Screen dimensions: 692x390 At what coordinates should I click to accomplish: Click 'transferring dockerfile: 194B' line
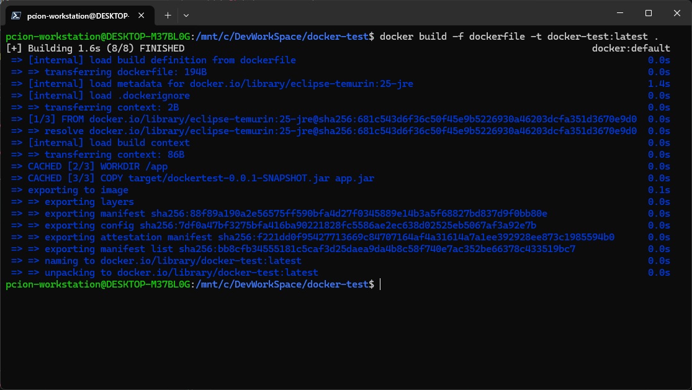109,72
